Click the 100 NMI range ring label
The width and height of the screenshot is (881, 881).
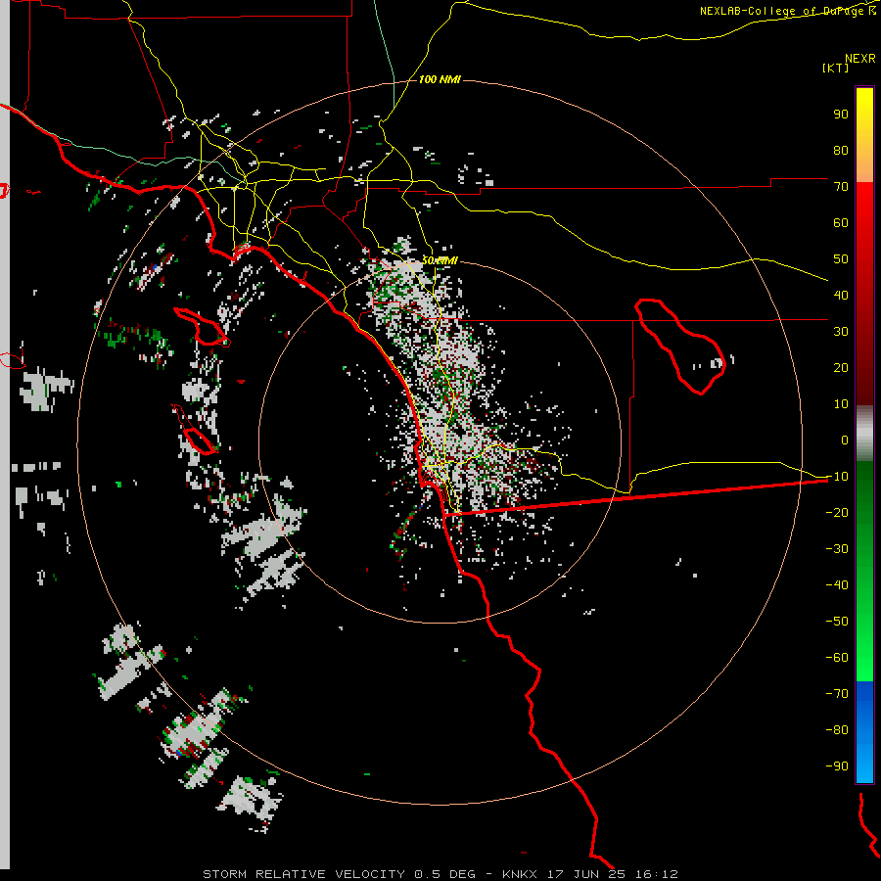(x=440, y=80)
